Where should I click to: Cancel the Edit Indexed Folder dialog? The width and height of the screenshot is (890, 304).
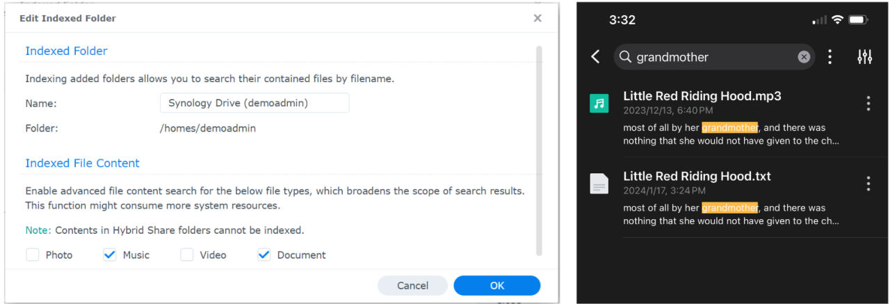[x=412, y=286]
